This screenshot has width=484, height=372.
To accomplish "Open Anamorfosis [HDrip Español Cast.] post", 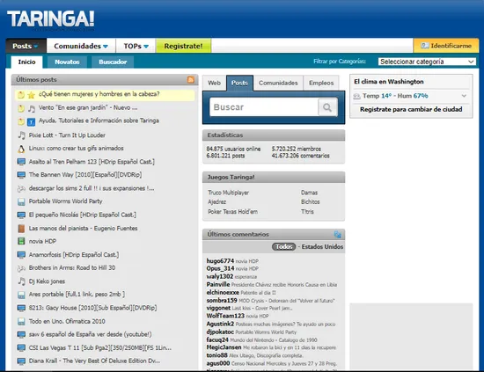I will 74,255.
